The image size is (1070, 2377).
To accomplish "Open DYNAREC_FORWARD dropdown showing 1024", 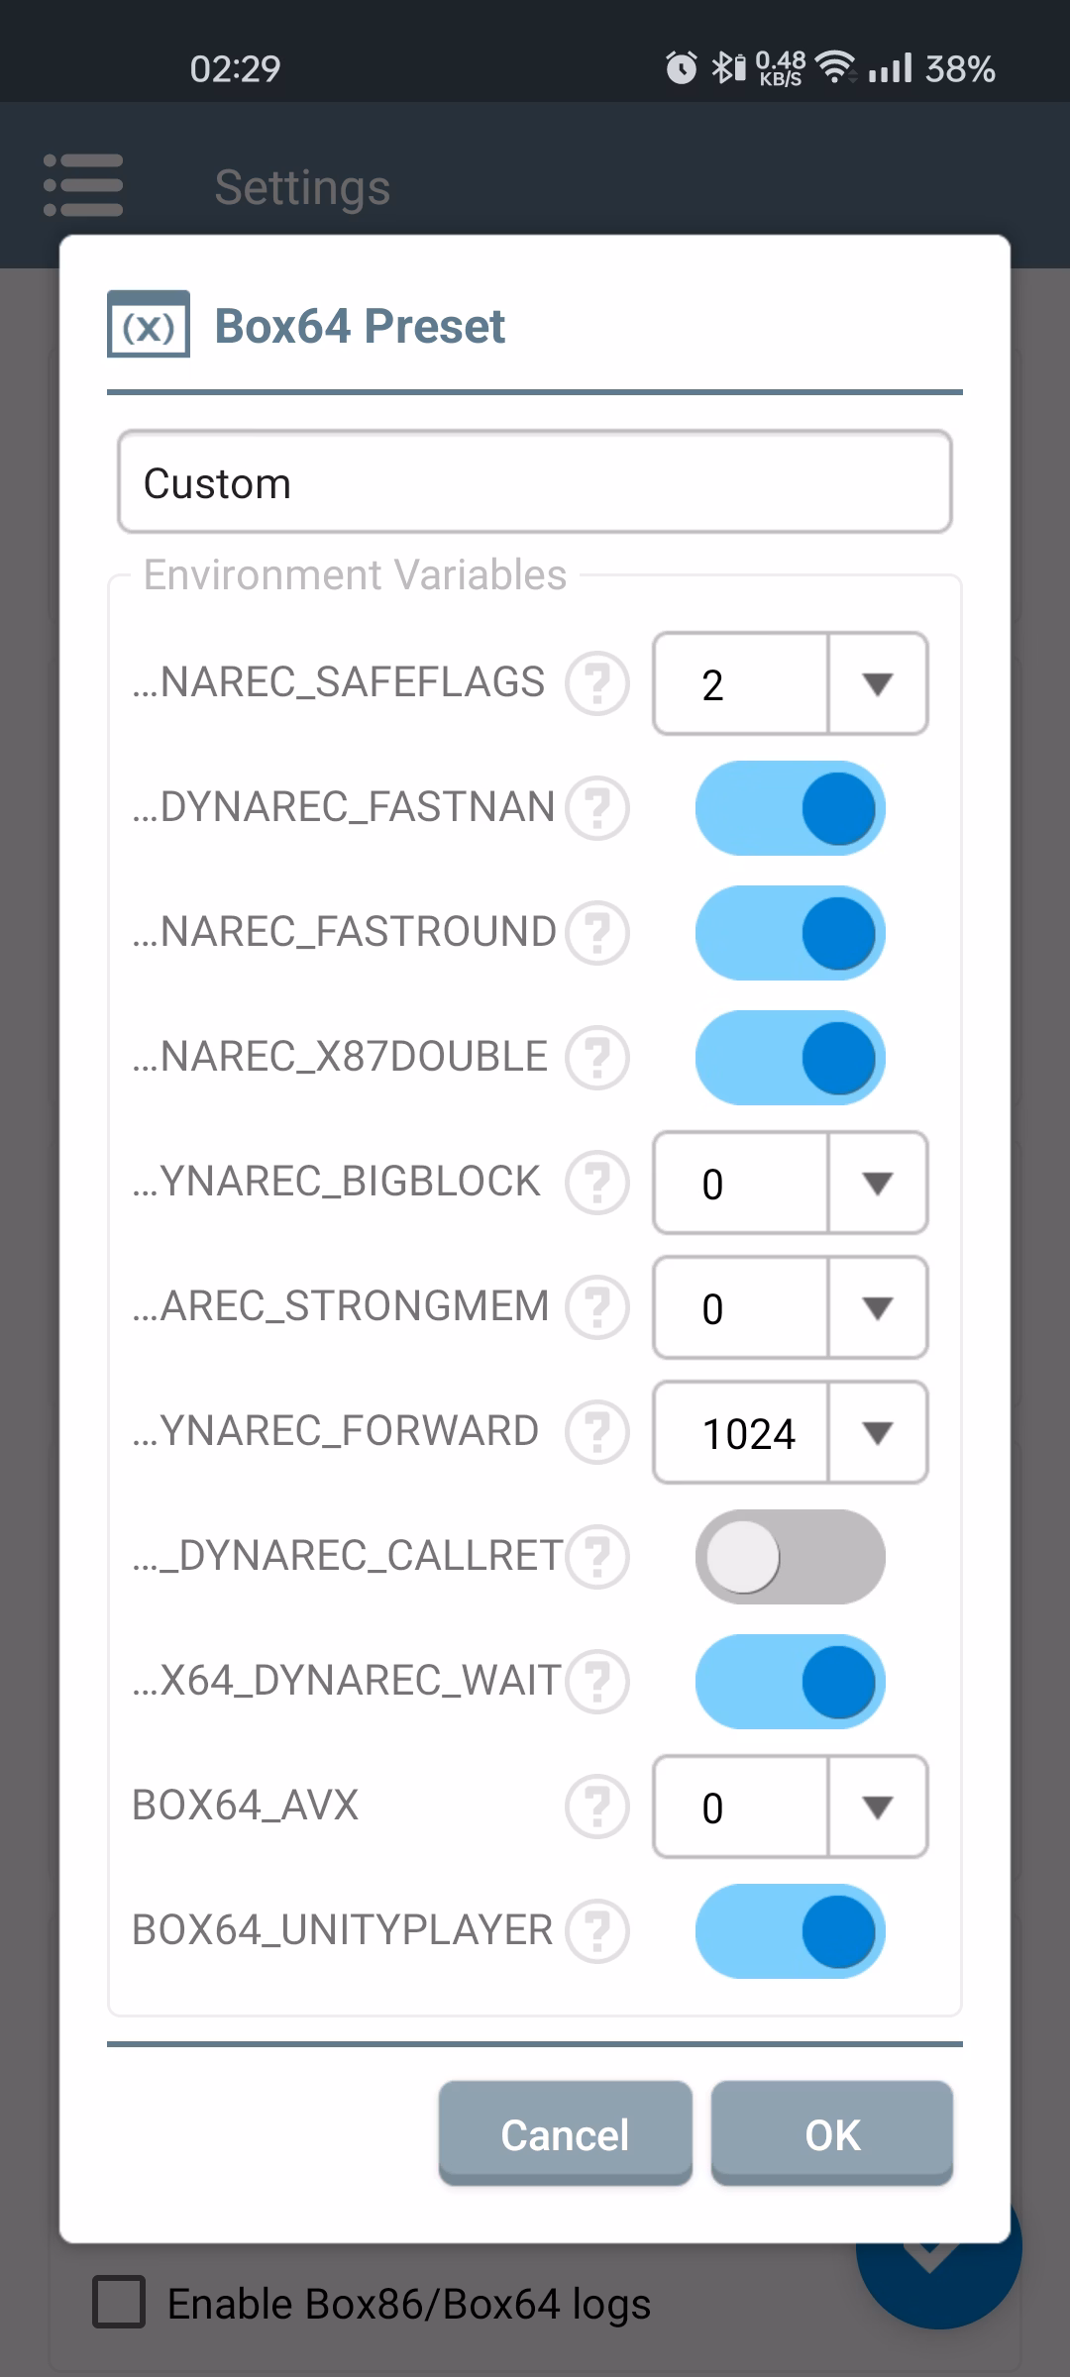I will point(790,1432).
